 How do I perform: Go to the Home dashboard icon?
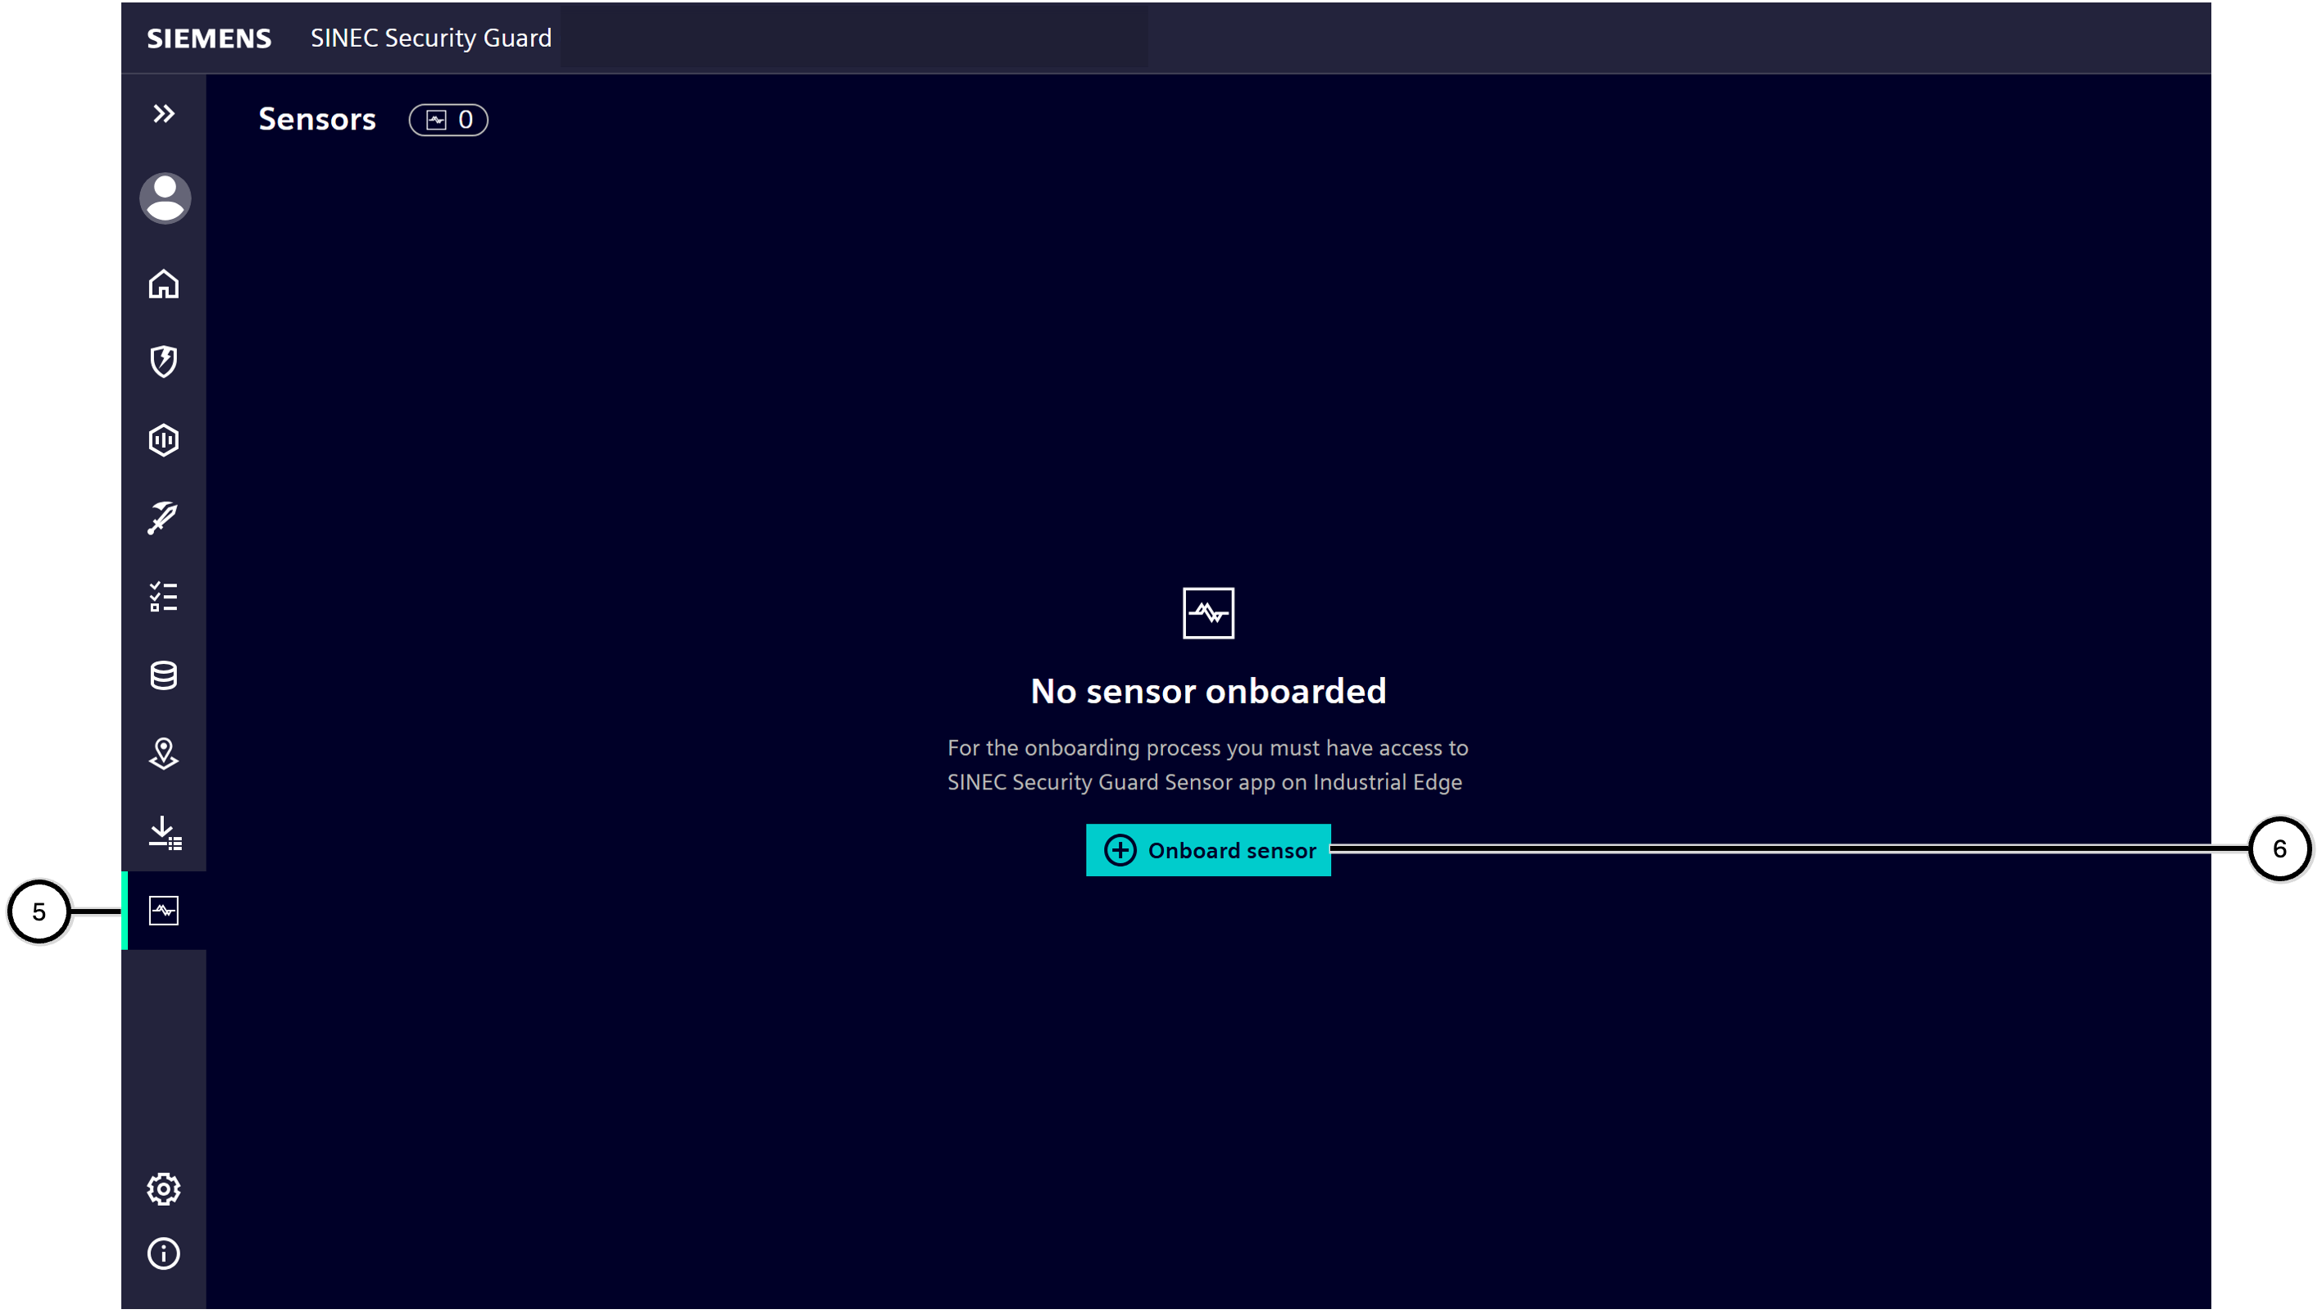[163, 284]
